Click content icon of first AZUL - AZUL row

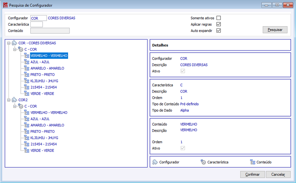click(x=27, y=62)
